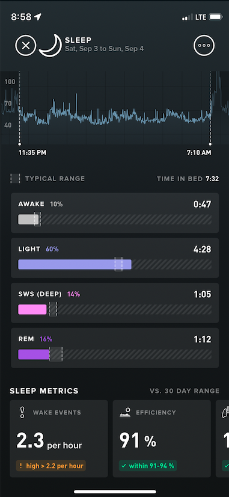Select the Awake 10% sleep stage card
Screen dimensions: 229x497
[x=115, y=212]
